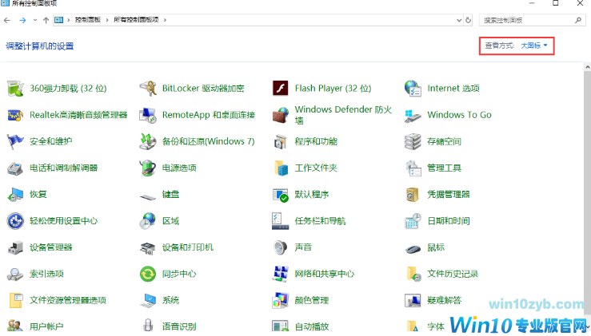Viewport: 591px width, 336px height.
Task: Open the 网络和共享中心 icon
Action: coord(281,274)
